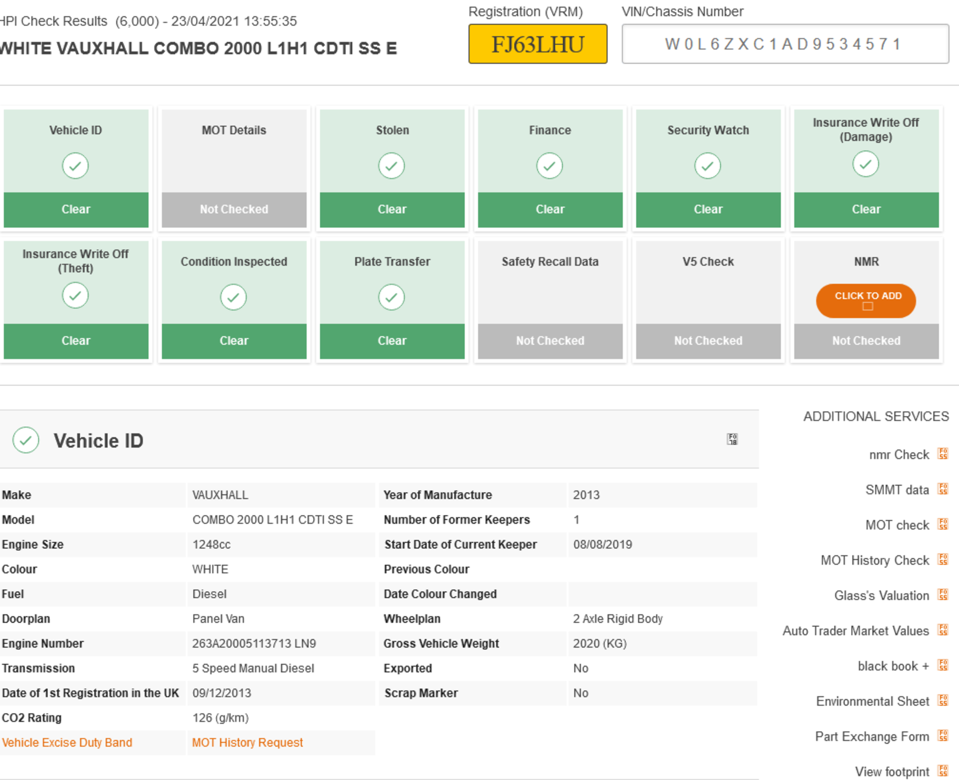Click the icon next to Part Exchange Form
The width and height of the screenshot is (959, 780).
click(x=943, y=736)
